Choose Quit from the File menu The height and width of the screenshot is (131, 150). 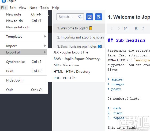[24, 90]
